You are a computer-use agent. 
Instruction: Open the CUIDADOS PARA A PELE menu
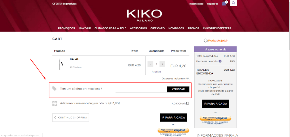[110, 28]
